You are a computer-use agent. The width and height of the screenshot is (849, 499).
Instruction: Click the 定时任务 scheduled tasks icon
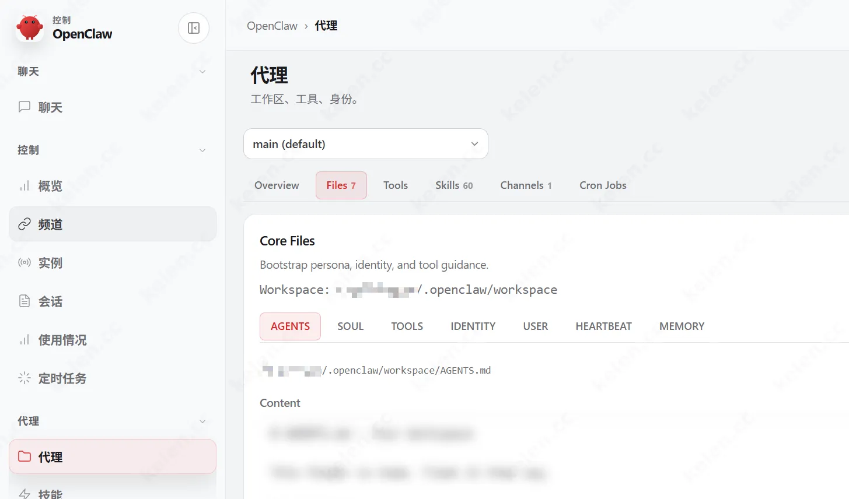pos(23,378)
